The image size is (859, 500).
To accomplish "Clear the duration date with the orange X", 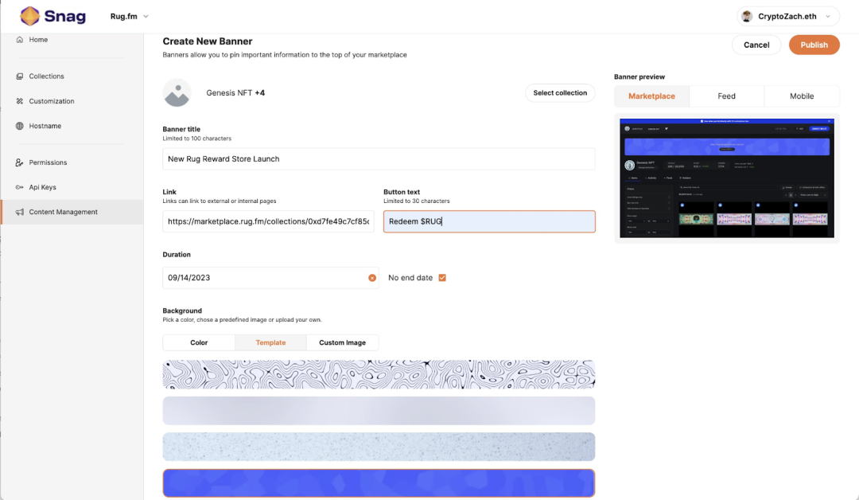I will (372, 278).
